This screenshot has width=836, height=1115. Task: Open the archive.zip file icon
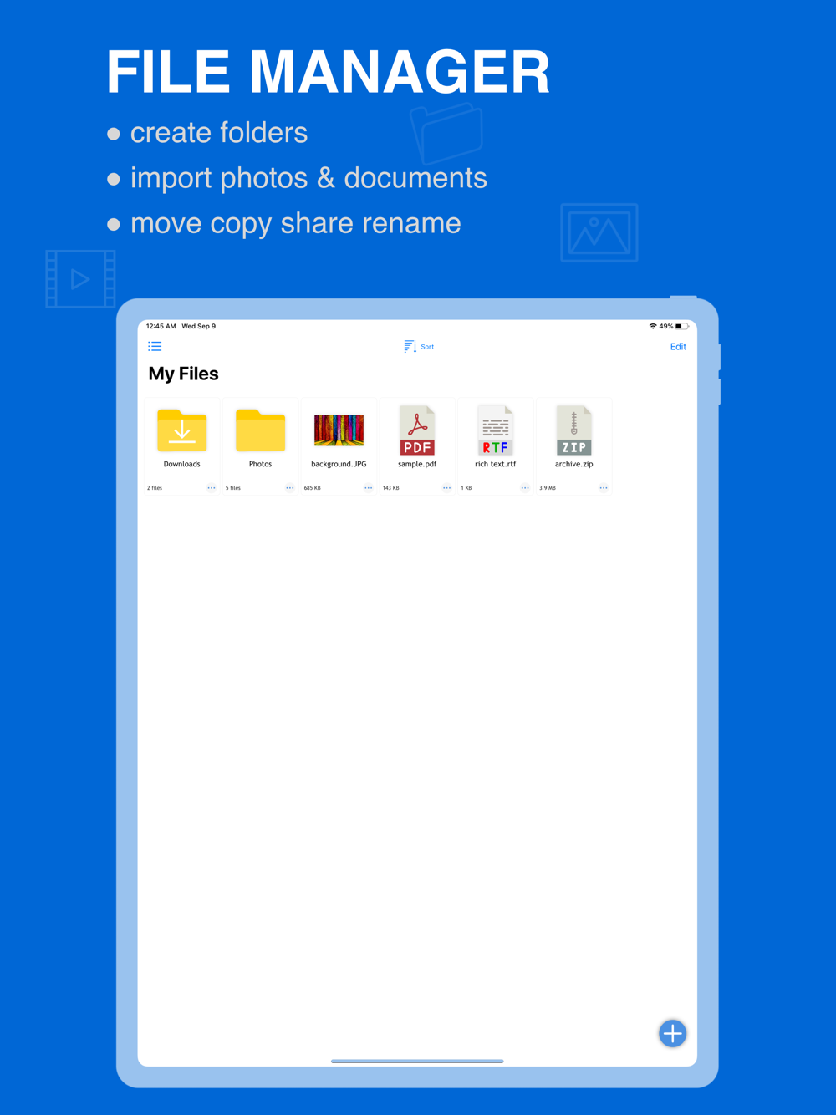pyautogui.click(x=574, y=430)
